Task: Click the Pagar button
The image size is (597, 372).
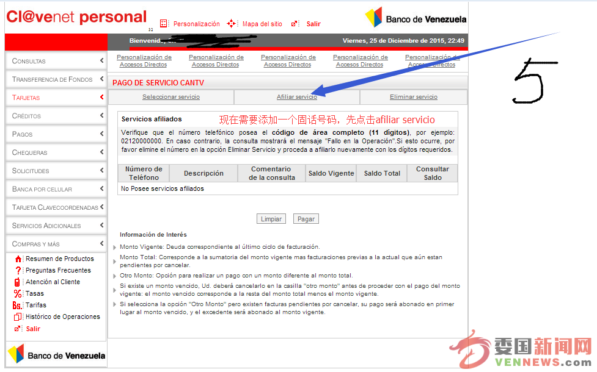Action: tap(306, 219)
